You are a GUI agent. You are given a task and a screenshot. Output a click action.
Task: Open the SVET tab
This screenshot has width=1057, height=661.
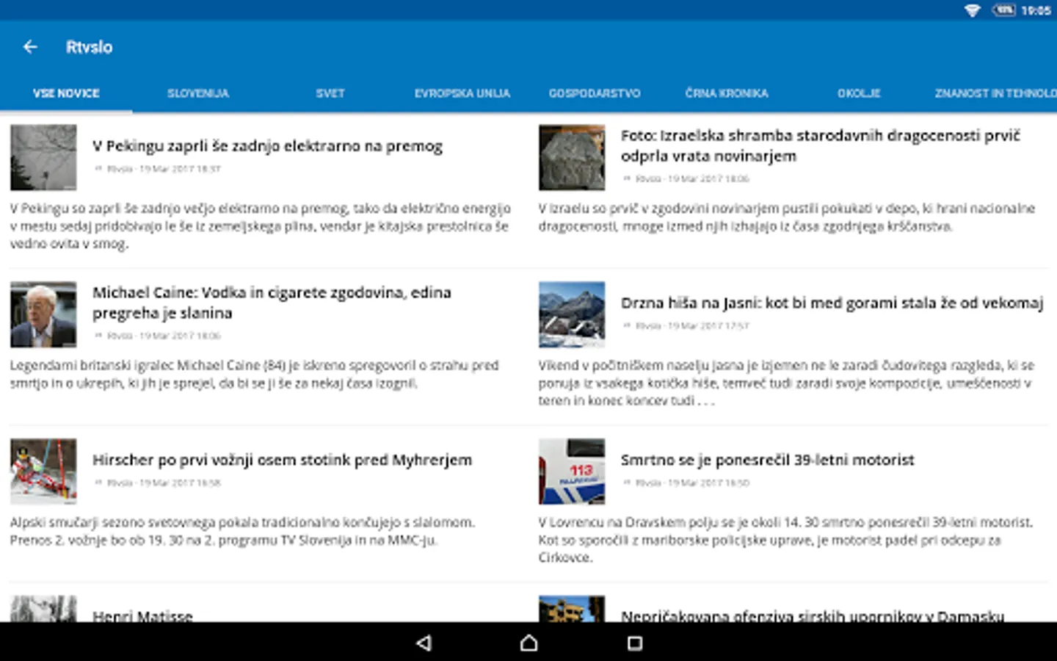[x=330, y=93]
